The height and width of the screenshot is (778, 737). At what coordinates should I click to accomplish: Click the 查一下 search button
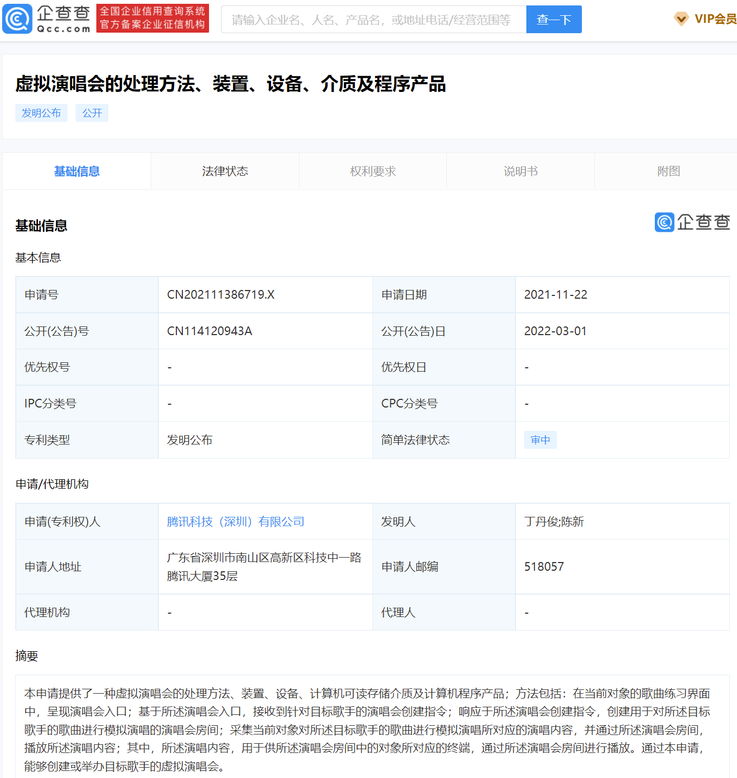[554, 19]
